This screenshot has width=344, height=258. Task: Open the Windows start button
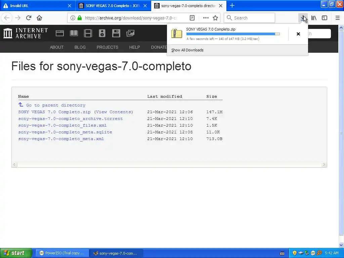[x=16, y=253]
